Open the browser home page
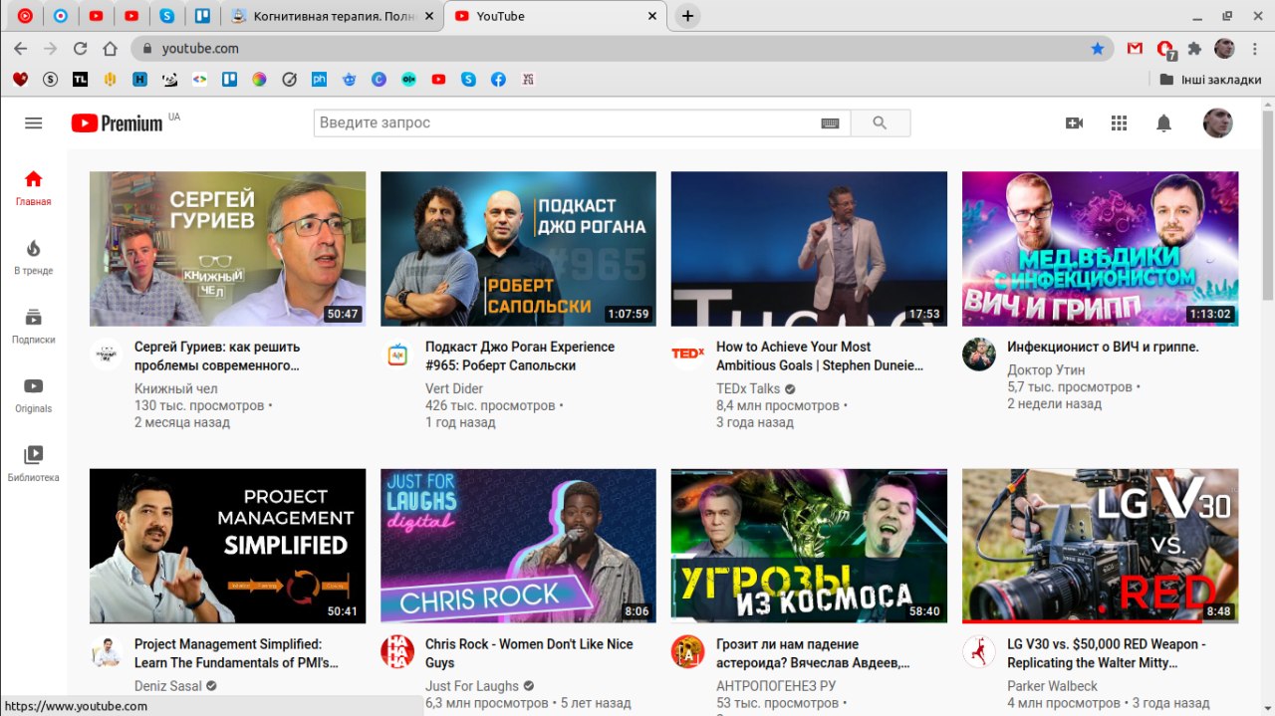 click(110, 48)
